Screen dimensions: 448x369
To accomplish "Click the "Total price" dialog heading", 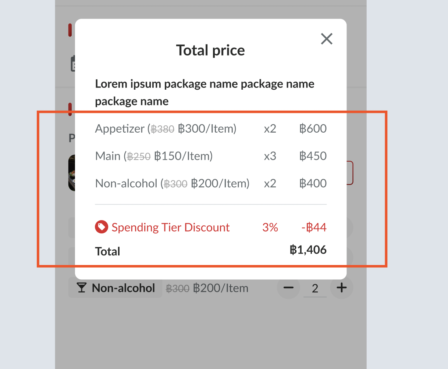I will 210,50.
